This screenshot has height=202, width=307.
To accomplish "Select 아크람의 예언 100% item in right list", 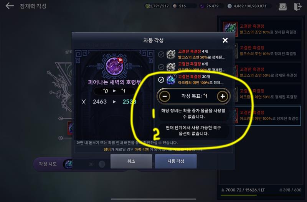I will (260, 116).
